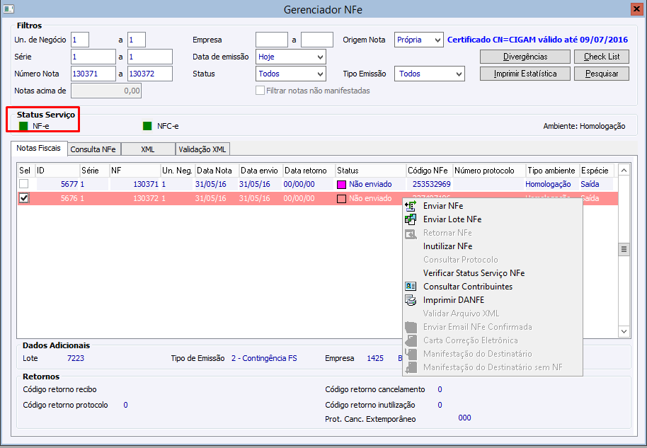Click the Divergências button

coord(525,57)
